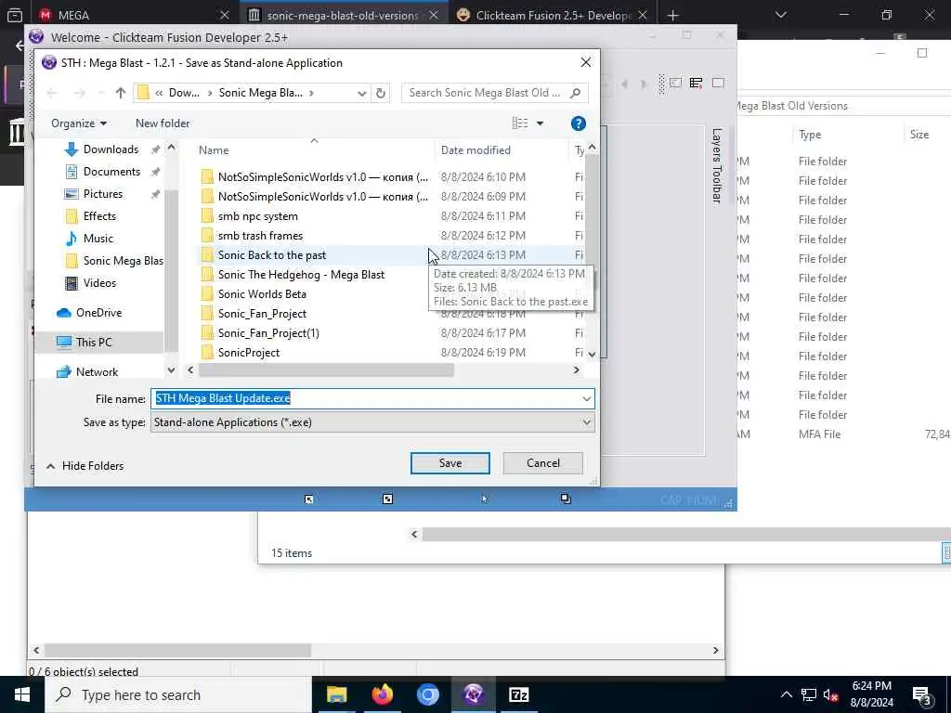Open the Windows Start menu
The height and width of the screenshot is (713, 951).
click(22, 694)
